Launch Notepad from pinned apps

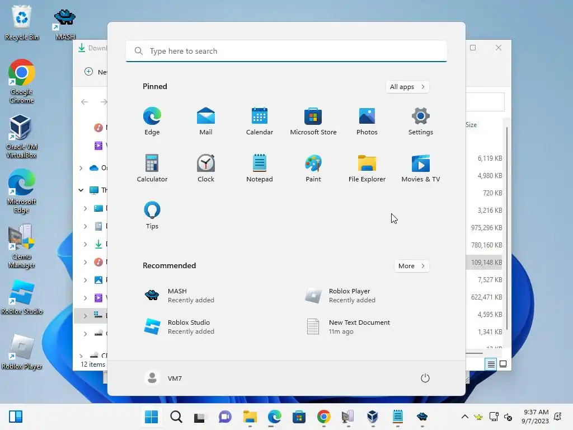260,168
